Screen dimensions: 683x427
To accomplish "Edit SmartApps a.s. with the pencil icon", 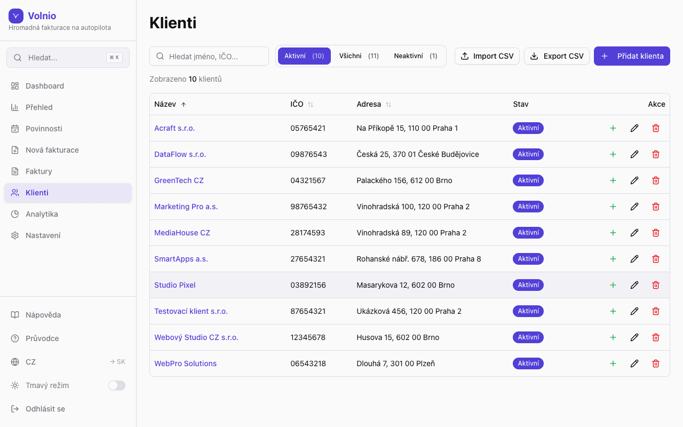I will (x=634, y=259).
